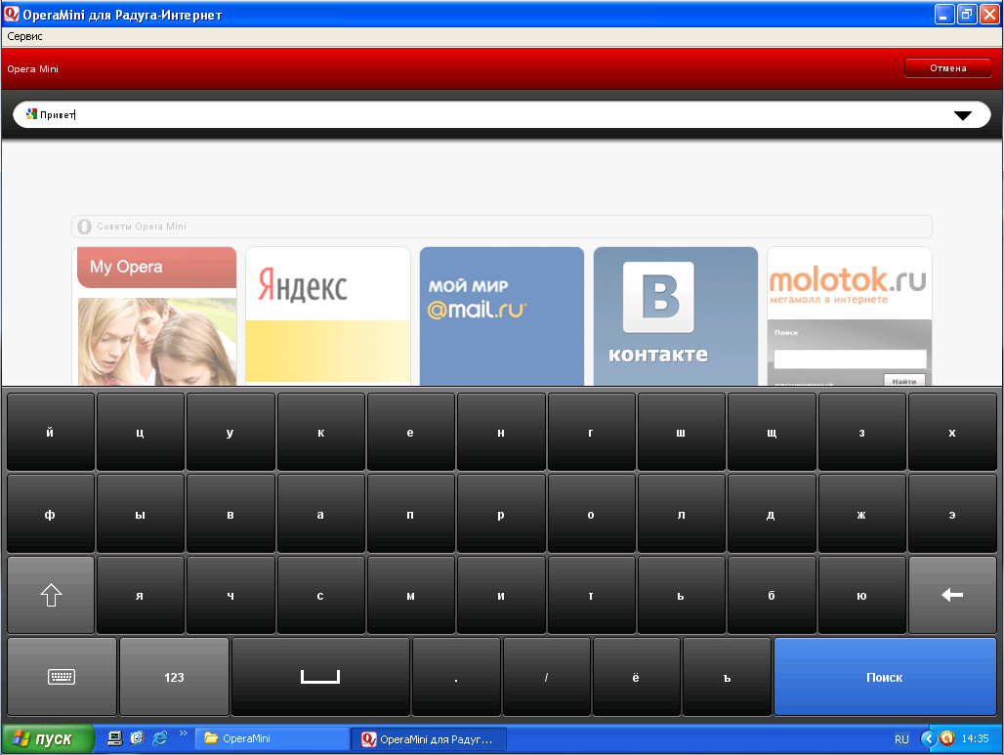Tap the ф key
This screenshot has height=755, width=1004.
51,514
